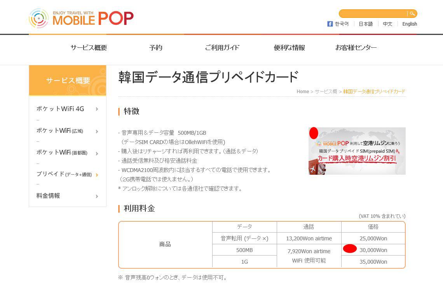Click the search magnifier icon

tap(412, 14)
